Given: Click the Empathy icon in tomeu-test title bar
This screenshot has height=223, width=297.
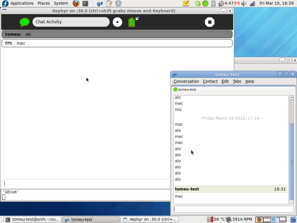Looking at the screenshot, I should [175, 75].
